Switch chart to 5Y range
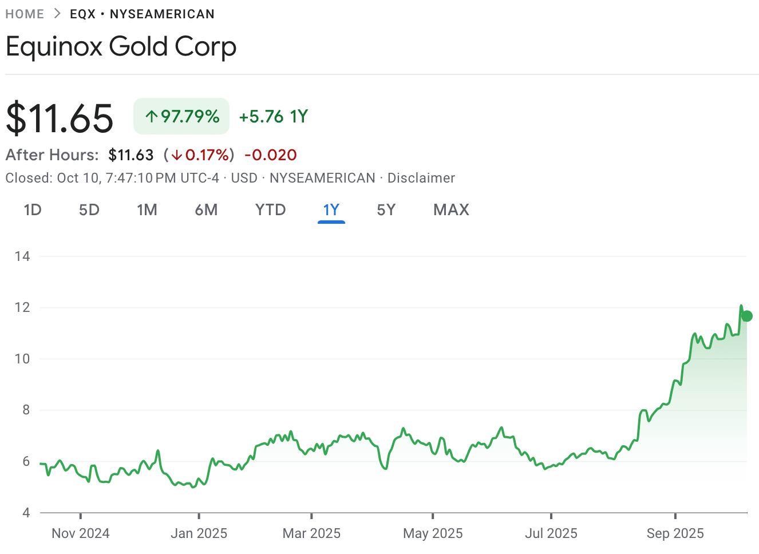This screenshot has height=554, width=759. click(x=386, y=210)
